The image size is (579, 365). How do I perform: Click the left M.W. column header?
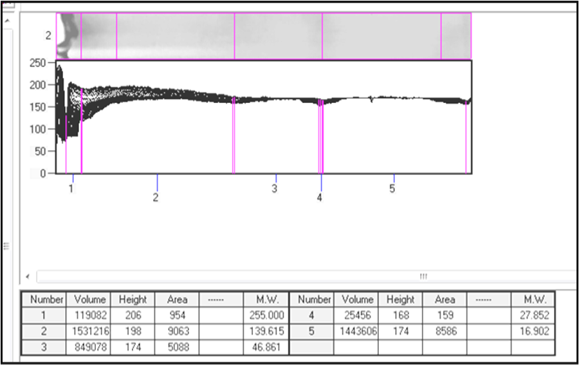[x=266, y=299]
